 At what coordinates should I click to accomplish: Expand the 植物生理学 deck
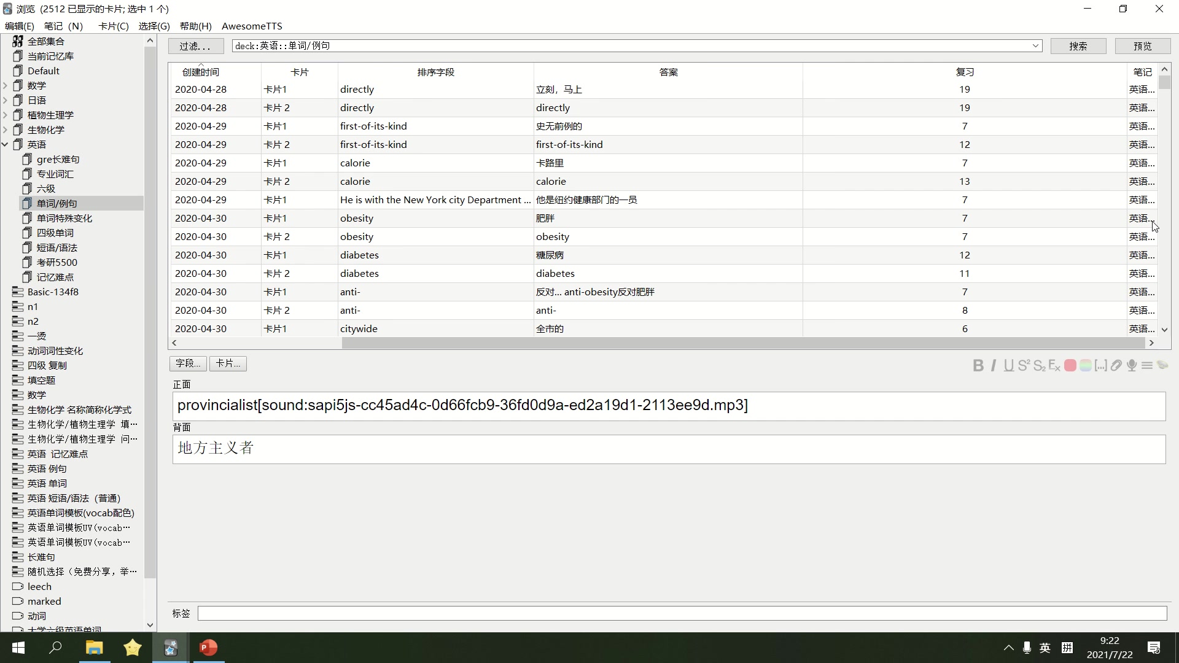[x=6, y=115]
